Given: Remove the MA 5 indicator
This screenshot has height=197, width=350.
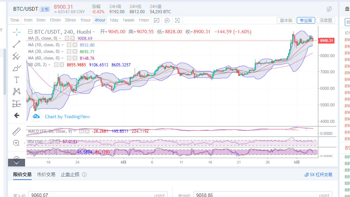Looking at the screenshot, I should click(72, 38).
